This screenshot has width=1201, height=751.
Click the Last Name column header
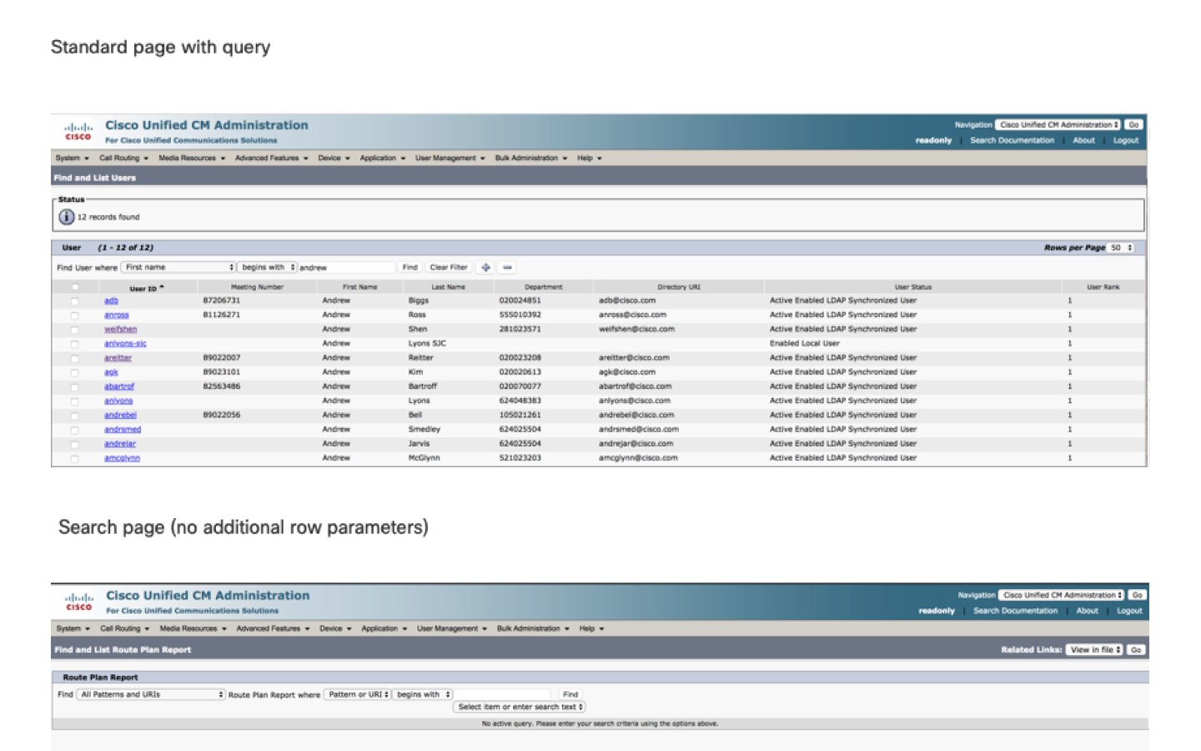click(448, 287)
